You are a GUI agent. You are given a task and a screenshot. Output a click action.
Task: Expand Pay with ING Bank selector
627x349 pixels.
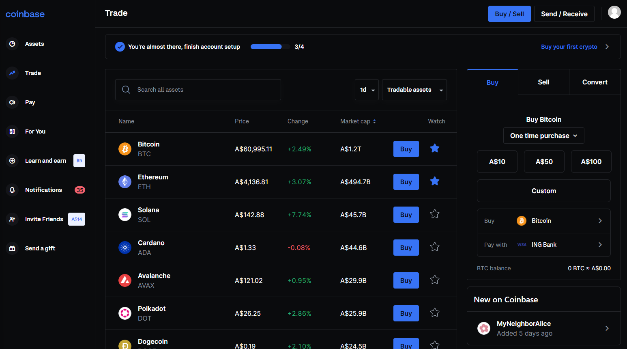[x=543, y=245]
